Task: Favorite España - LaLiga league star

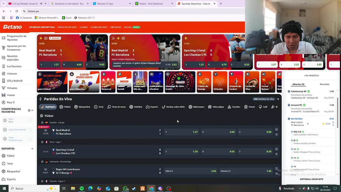Action: click(x=42, y=122)
